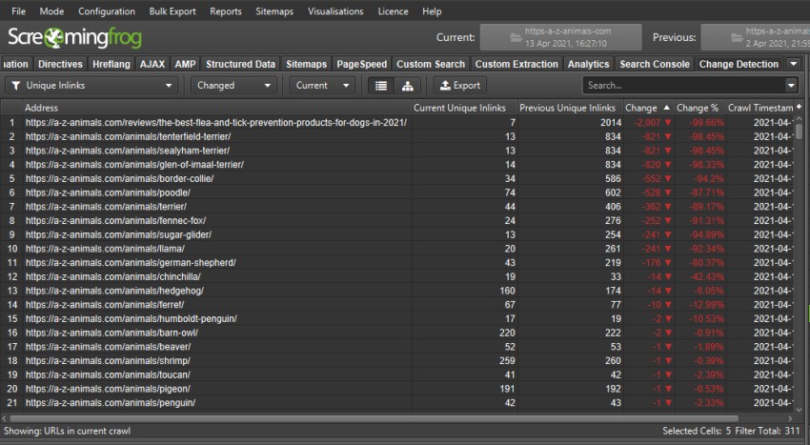Switch to the Change Detection tab
Screen dimensions: 810x445
pyautogui.click(x=739, y=64)
